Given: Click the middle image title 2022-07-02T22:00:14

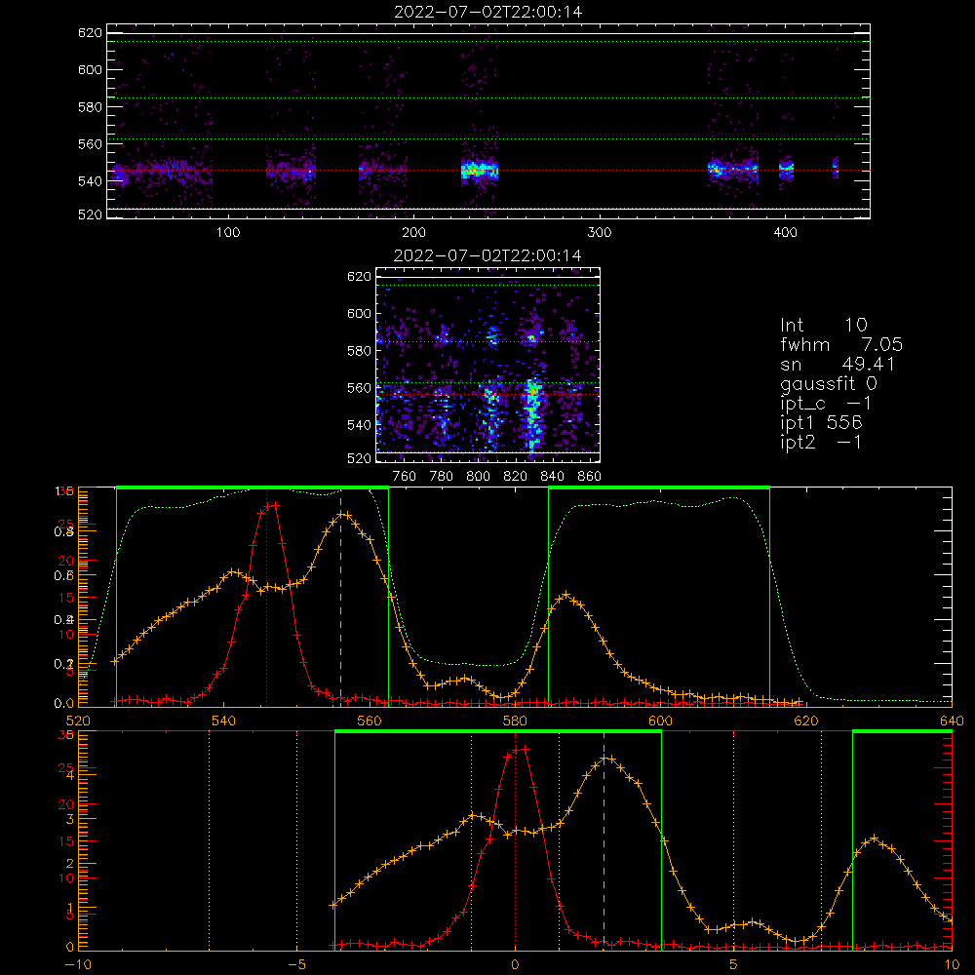Looking at the screenshot, I should pyautogui.click(x=487, y=255).
